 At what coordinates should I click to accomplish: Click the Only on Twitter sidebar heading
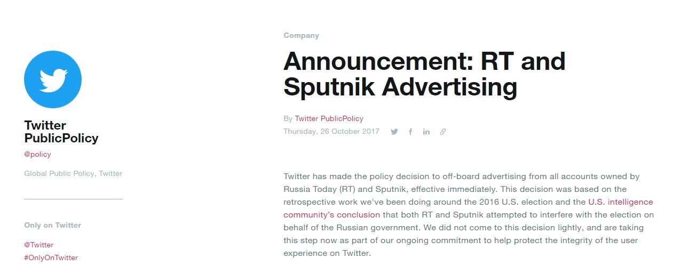53,225
